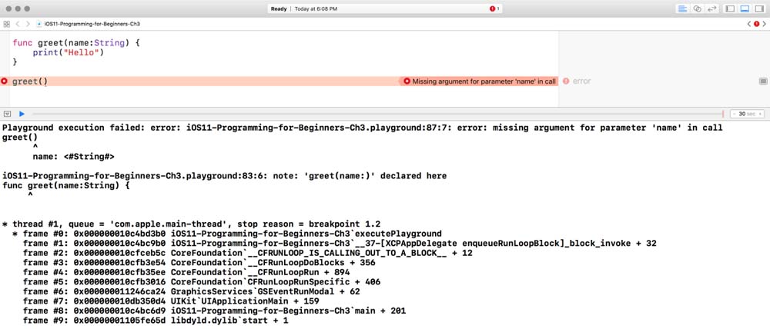
Task: Open the 'Missing argument for parameter' error banner
Action: click(479, 81)
